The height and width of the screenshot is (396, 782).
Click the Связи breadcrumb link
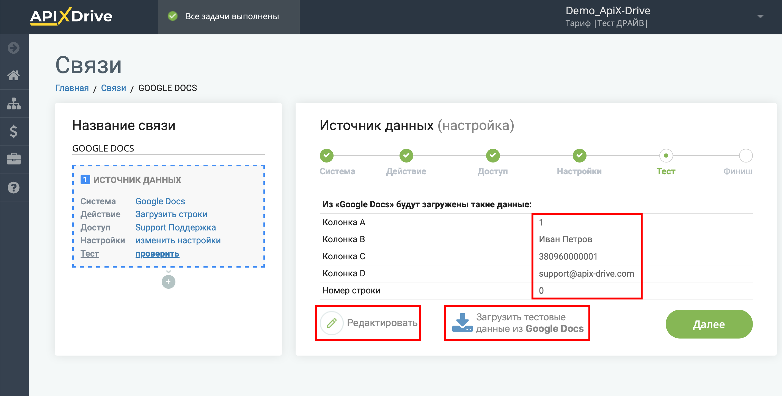pos(114,88)
